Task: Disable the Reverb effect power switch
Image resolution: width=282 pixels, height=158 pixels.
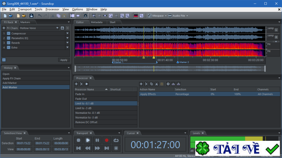Action: [x=8, y=43]
